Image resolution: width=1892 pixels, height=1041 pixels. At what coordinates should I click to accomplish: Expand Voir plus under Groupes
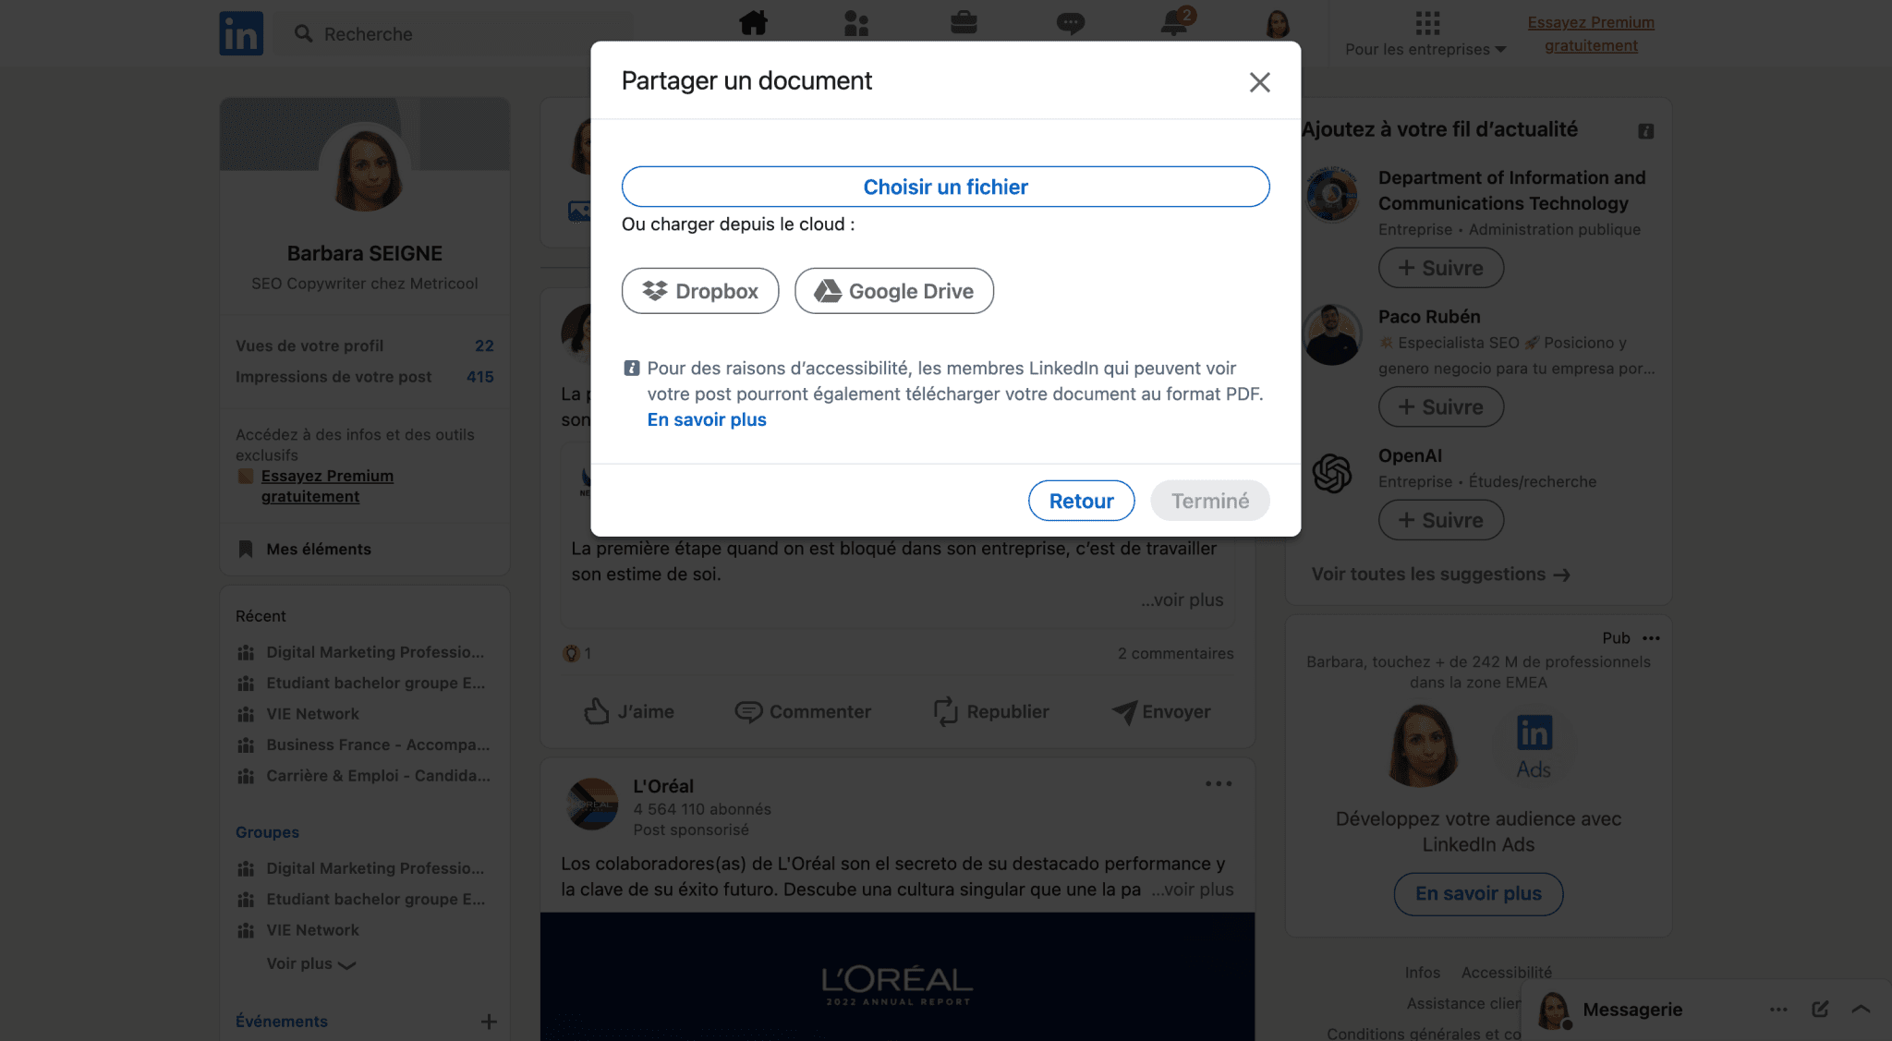click(310, 963)
